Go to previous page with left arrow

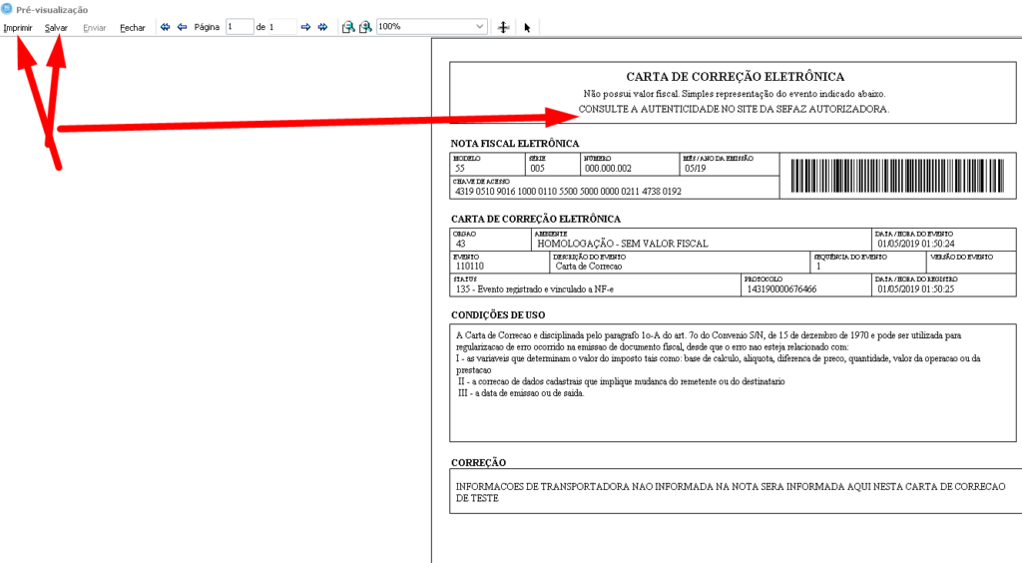pyautogui.click(x=182, y=27)
